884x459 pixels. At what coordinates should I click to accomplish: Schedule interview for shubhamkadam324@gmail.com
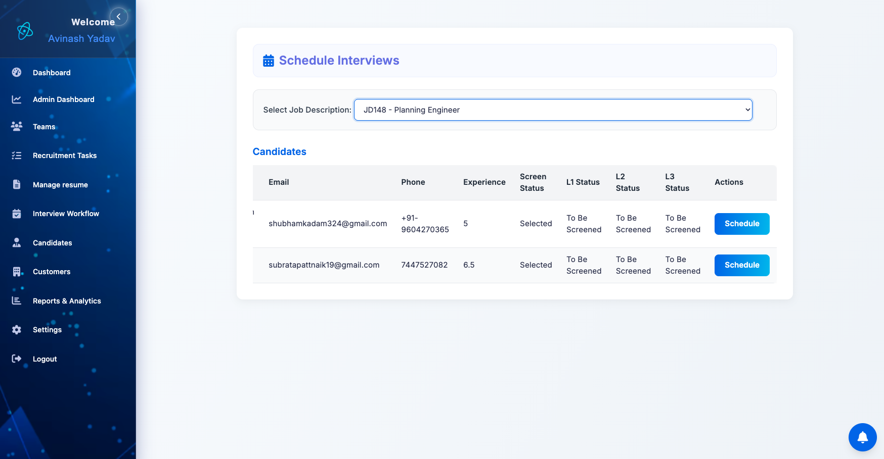click(741, 224)
